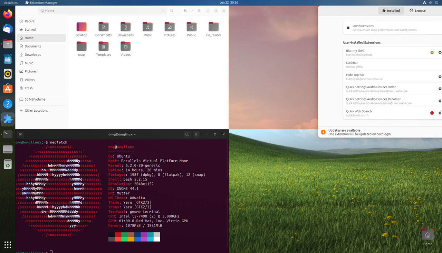
Task: Enable the Quick Web Search extension
Action: (441, 113)
